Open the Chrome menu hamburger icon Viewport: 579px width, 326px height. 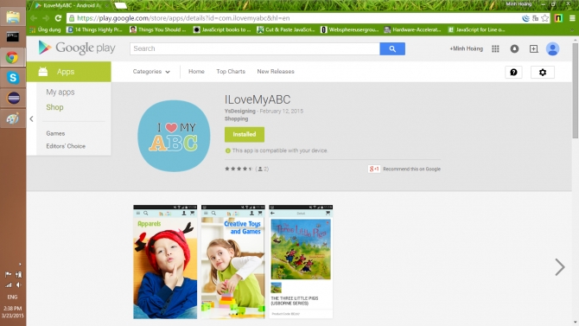coord(572,18)
